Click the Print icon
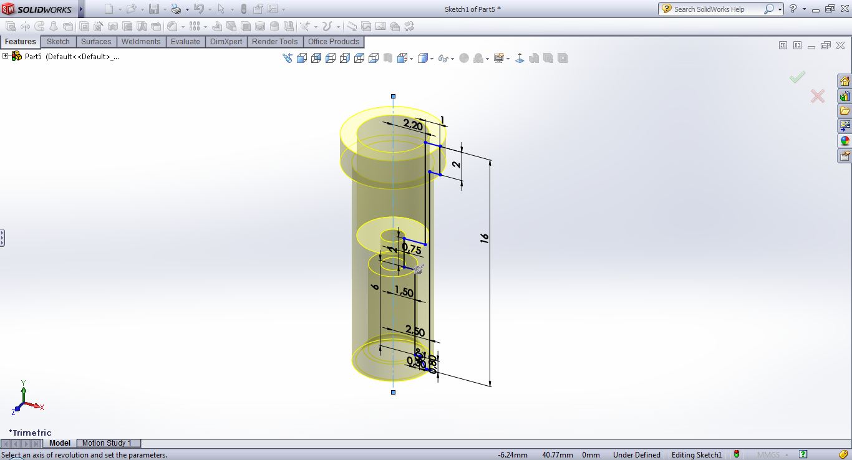 click(176, 9)
